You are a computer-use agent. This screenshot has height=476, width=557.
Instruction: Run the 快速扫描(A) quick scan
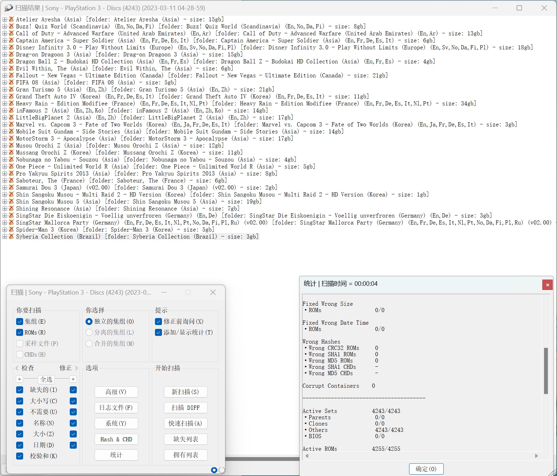[x=185, y=423]
